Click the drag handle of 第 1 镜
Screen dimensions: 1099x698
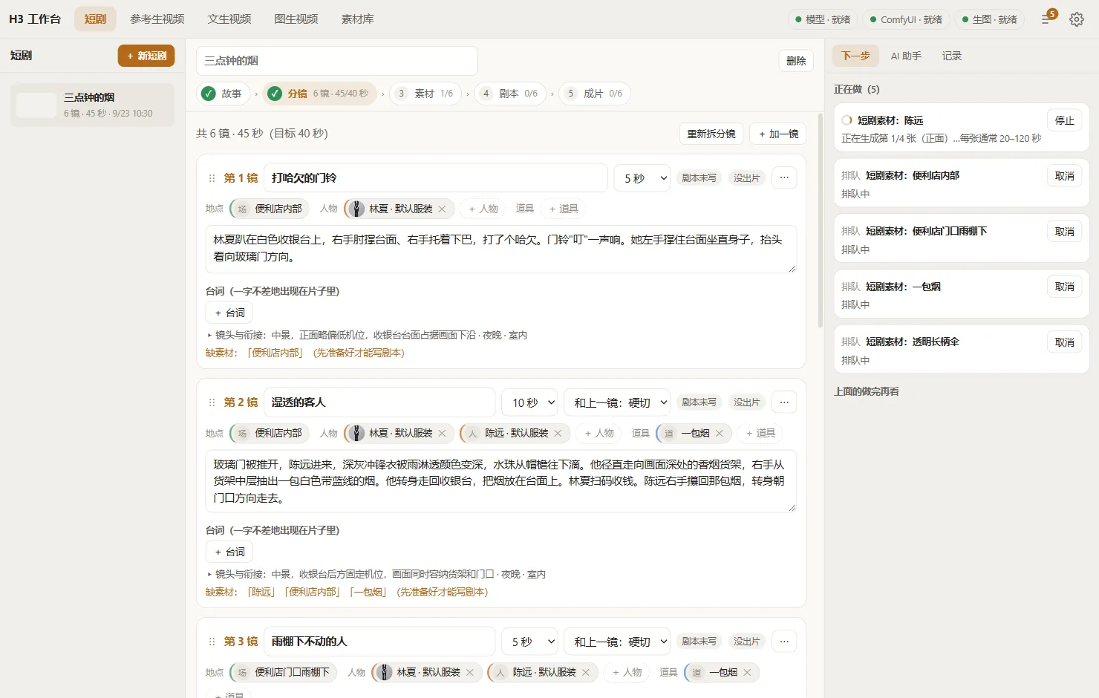[212, 178]
